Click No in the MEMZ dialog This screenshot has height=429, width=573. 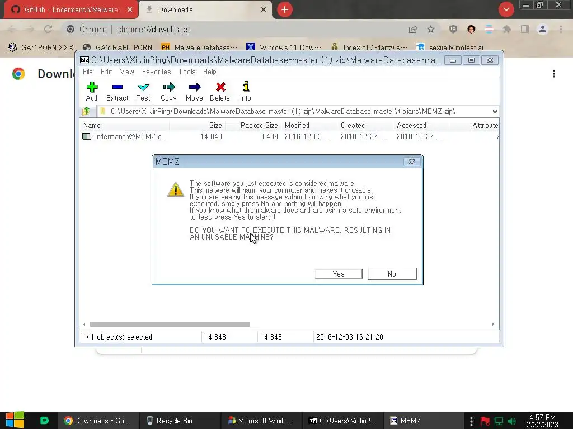pos(392,274)
